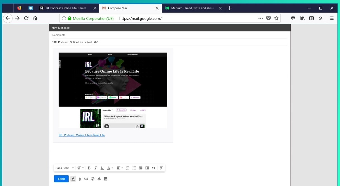Insert a numbered list
This screenshot has height=186, width=340.
128,168
